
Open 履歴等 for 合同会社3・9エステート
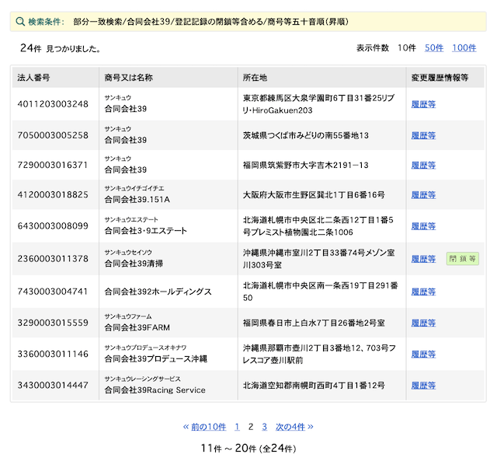coord(423,226)
